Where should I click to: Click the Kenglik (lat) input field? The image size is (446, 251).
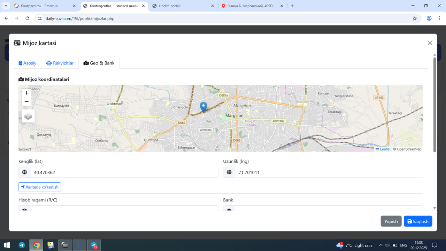pyautogui.click(x=124, y=172)
